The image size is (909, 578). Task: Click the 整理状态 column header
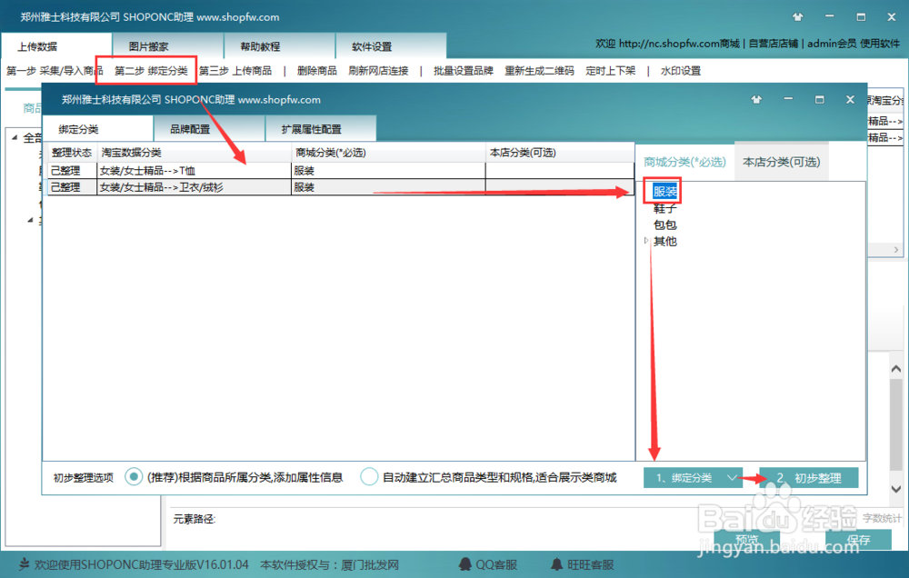[71, 153]
